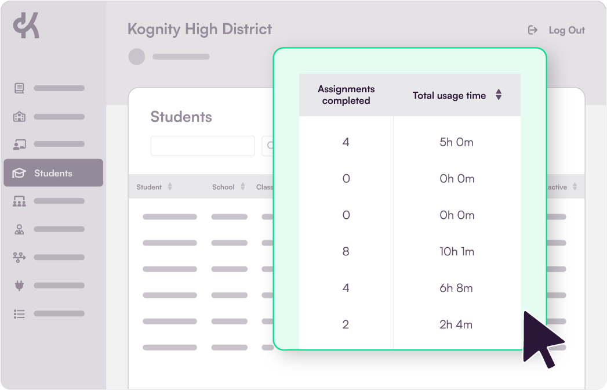Click the book icon in the sidebar

pos(19,88)
